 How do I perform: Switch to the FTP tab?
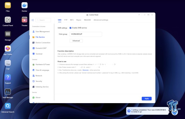[66, 20]
